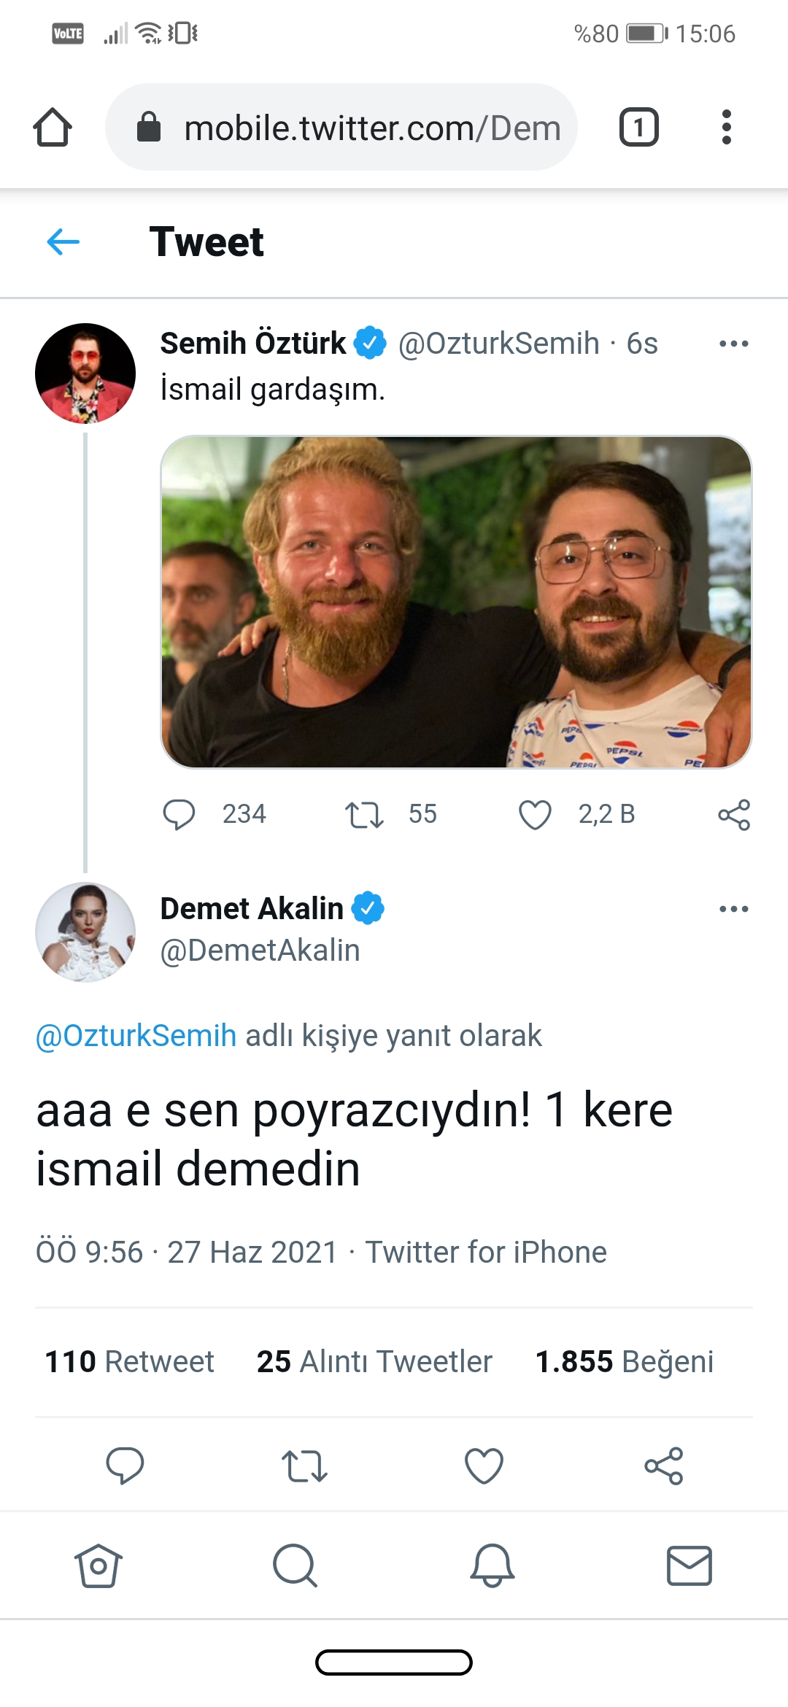View the 25 Alıntı Tweetler list
The width and height of the screenshot is (788, 1707).
coord(374,1361)
